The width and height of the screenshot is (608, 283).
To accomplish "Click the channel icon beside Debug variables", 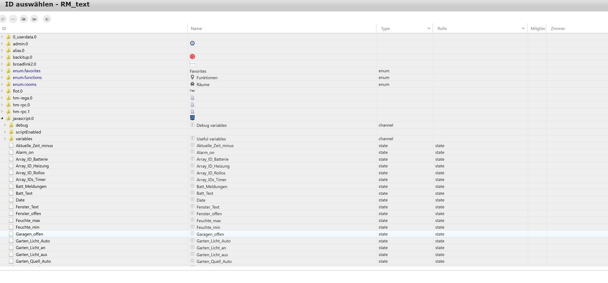I will (x=193, y=125).
